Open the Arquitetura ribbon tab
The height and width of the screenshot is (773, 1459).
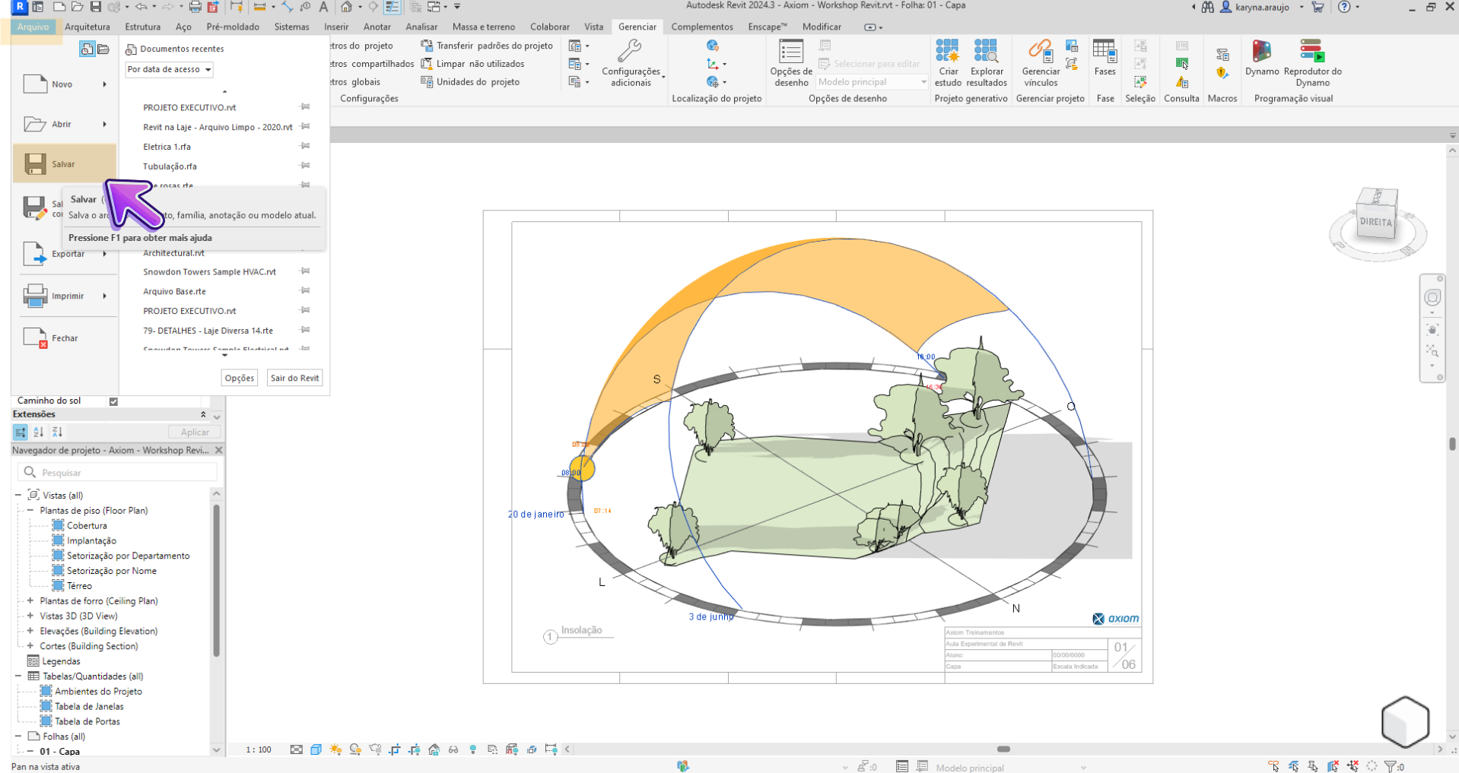tap(87, 27)
